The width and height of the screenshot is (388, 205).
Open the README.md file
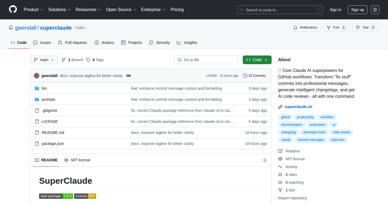[53, 133]
